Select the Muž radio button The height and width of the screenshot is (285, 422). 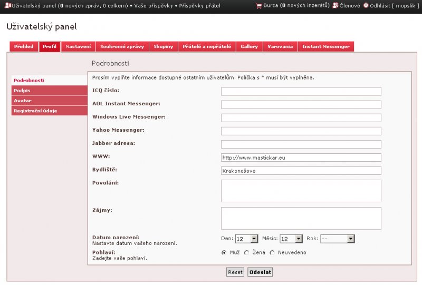[x=224, y=252]
